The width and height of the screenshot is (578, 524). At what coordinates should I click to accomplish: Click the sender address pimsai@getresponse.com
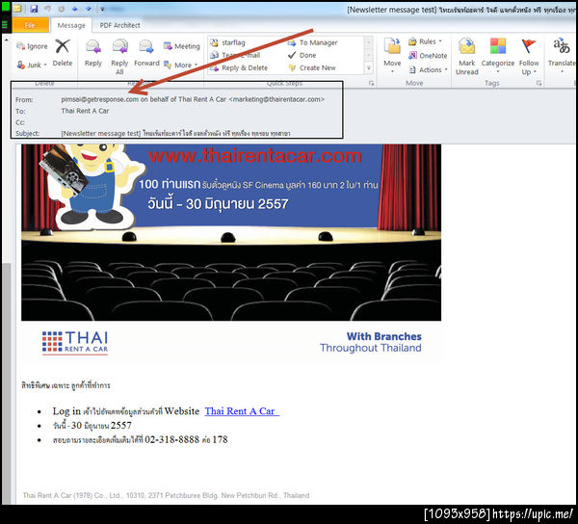(100, 99)
